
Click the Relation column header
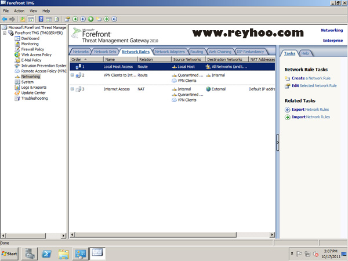154,60
